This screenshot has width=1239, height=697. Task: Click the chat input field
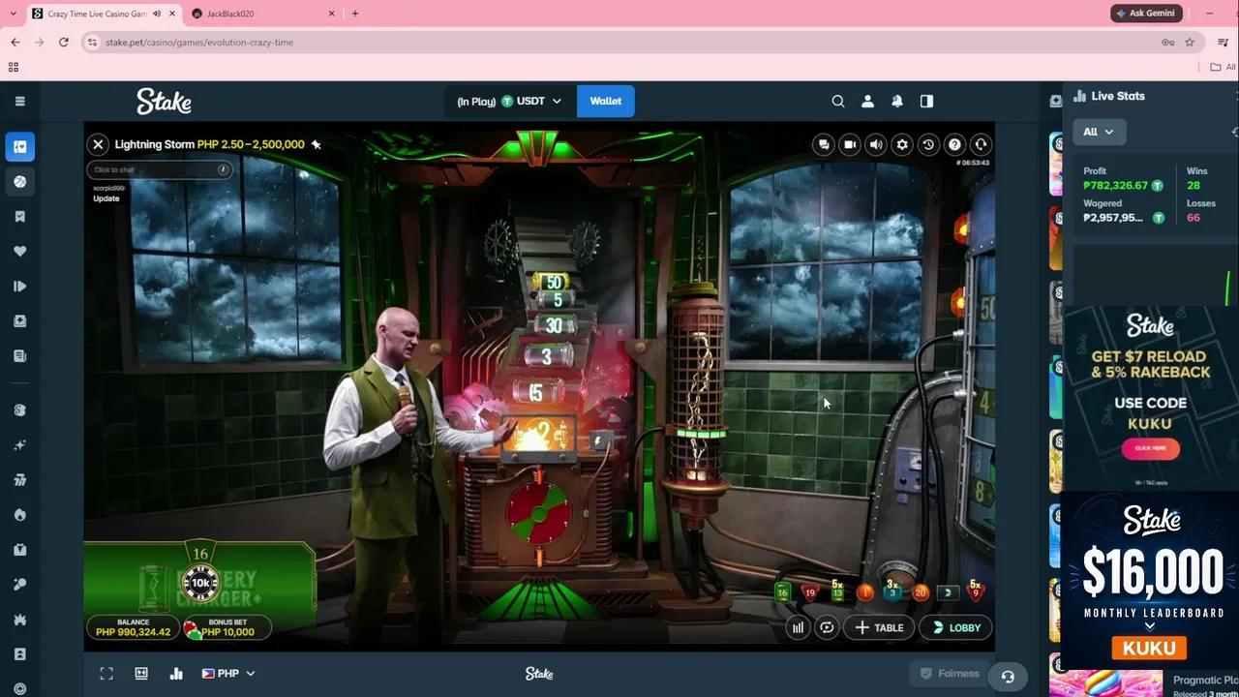pyautogui.click(x=160, y=169)
